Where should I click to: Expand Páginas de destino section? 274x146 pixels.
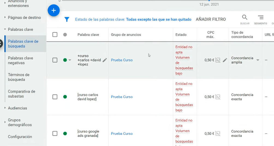point(5,17)
